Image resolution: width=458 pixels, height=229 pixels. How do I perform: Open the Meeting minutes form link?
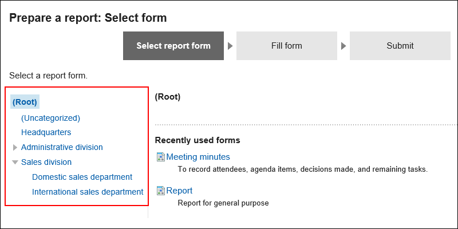198,157
